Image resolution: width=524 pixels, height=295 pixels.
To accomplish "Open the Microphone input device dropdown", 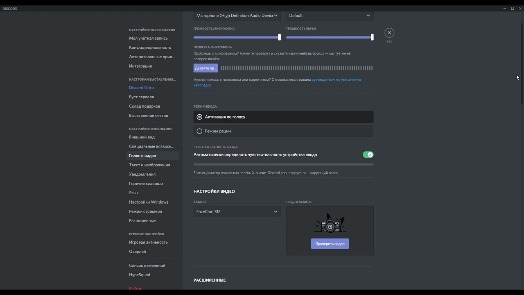I will click(237, 16).
